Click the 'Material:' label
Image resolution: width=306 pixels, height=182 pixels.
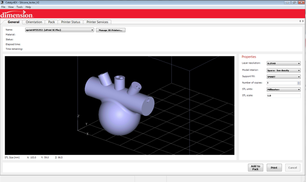(x=10, y=34)
